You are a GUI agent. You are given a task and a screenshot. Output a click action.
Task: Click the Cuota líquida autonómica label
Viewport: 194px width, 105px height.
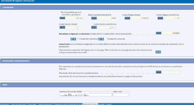(x=105, y=24)
